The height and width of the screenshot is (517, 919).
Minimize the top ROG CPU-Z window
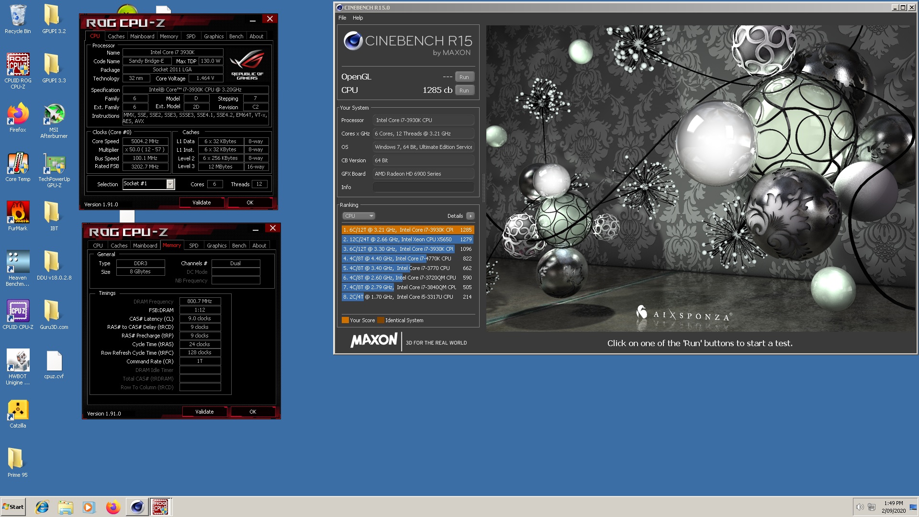[x=252, y=20]
